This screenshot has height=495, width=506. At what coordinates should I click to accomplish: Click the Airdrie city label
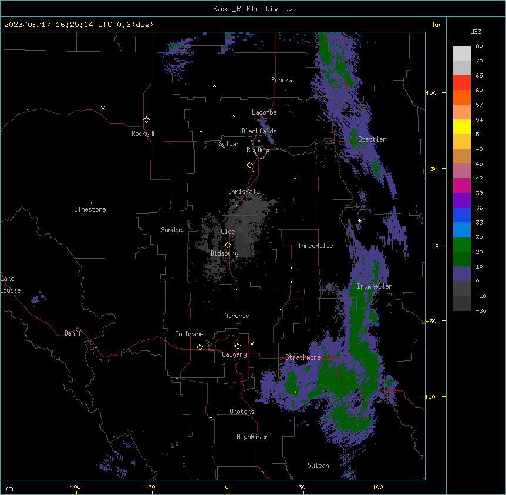point(237,316)
